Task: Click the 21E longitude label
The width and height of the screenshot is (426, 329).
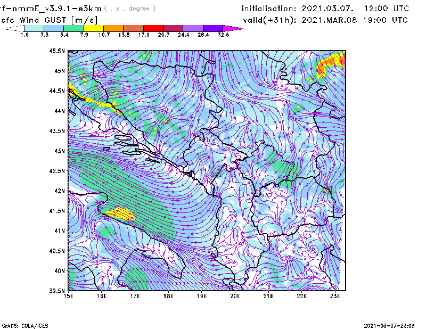Action: (268, 296)
